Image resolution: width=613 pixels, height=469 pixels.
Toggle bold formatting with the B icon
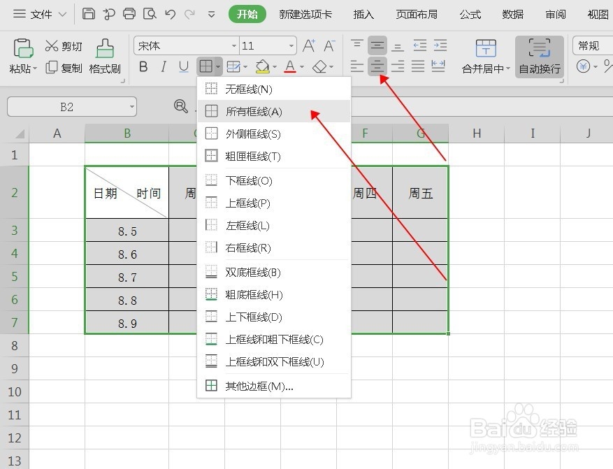click(x=143, y=66)
